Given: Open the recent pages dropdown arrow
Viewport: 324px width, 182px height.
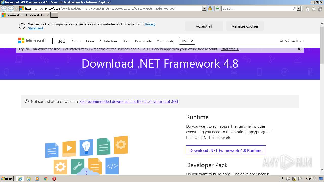Looking at the screenshot, I should [16, 8].
